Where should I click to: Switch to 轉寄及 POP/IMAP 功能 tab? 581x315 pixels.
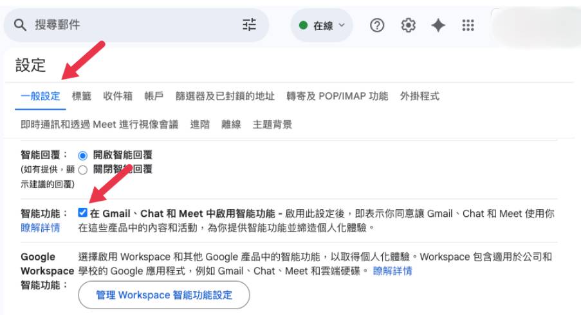pos(337,96)
